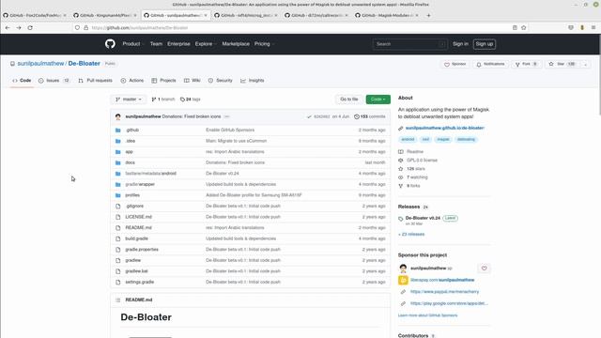This screenshot has height=338, width=601.
Task: Click the Liberapay sponsor icon
Action: 403,280
